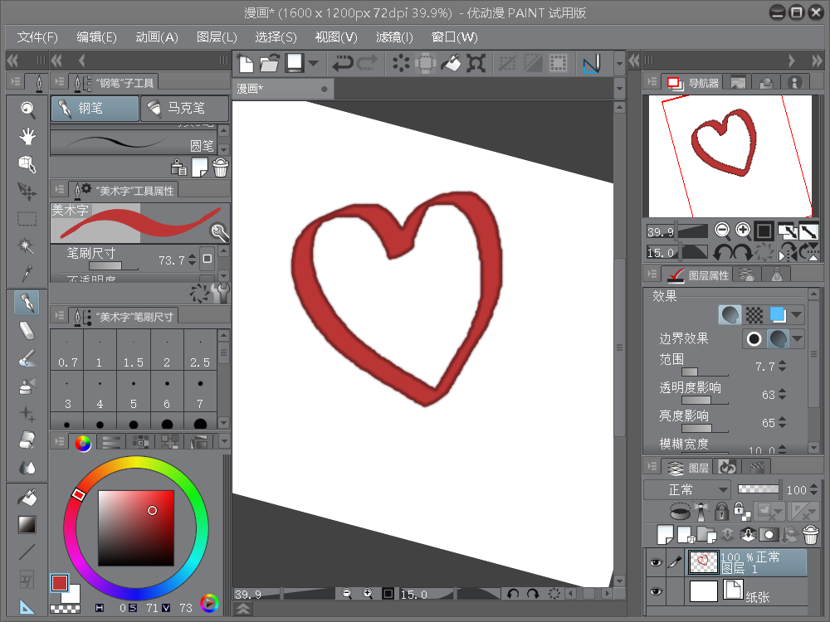Select the Hand move tool
The width and height of the screenshot is (830, 622).
(x=27, y=136)
